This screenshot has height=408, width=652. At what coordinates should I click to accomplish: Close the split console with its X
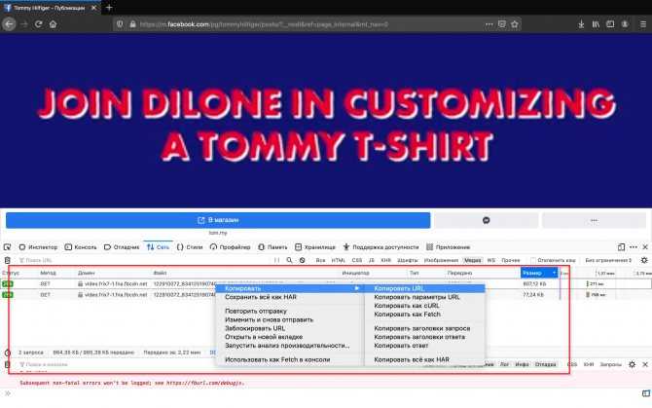[x=645, y=364]
